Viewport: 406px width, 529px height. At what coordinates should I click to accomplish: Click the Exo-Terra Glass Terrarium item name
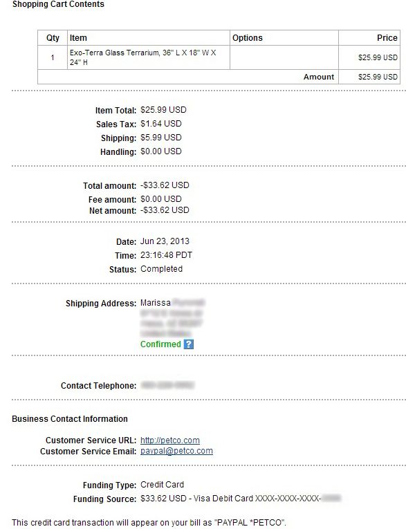[x=142, y=57]
